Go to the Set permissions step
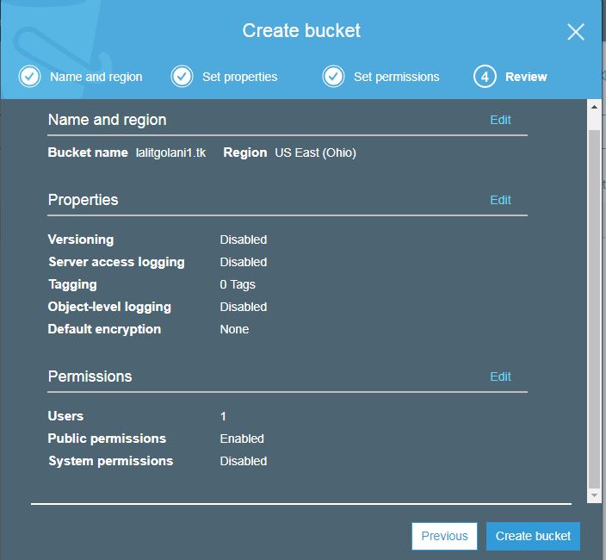 pyautogui.click(x=397, y=77)
